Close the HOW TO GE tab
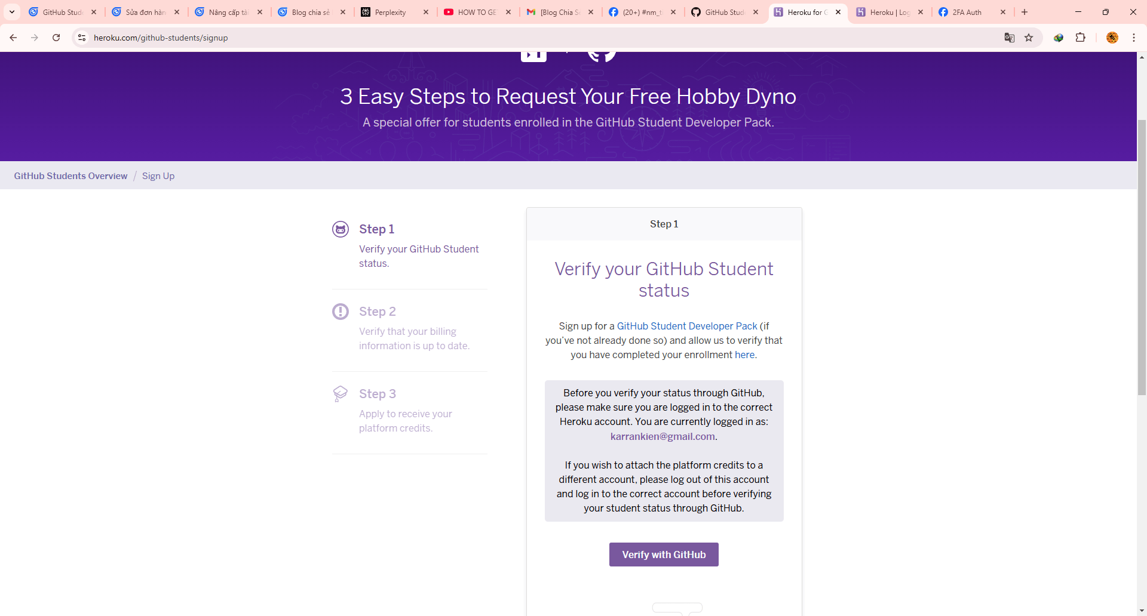 (508, 12)
